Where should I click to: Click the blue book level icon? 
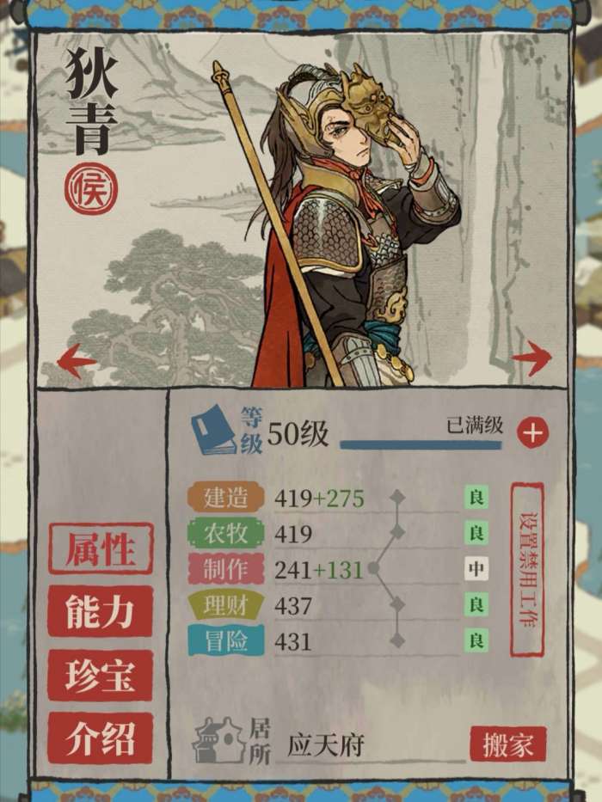click(x=213, y=430)
